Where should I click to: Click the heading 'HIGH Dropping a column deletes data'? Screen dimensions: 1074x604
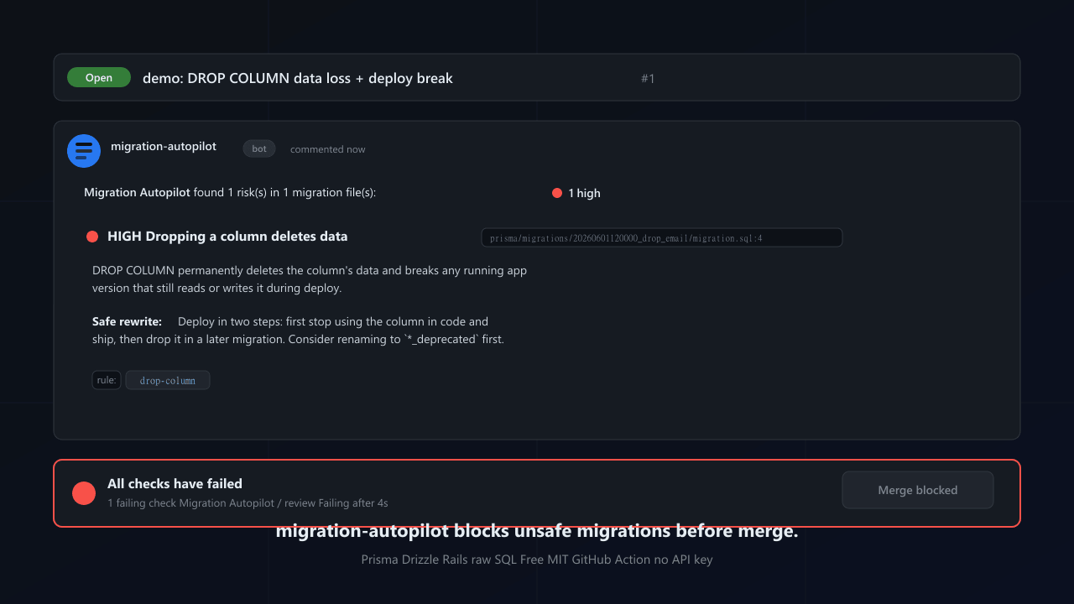click(x=227, y=237)
